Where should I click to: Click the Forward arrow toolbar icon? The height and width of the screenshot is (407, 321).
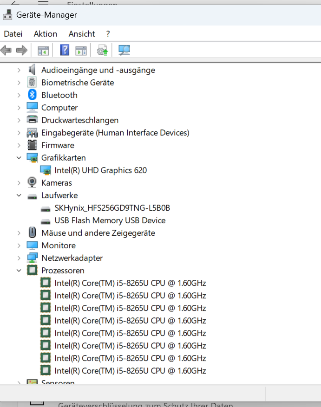pyautogui.click(x=22, y=50)
